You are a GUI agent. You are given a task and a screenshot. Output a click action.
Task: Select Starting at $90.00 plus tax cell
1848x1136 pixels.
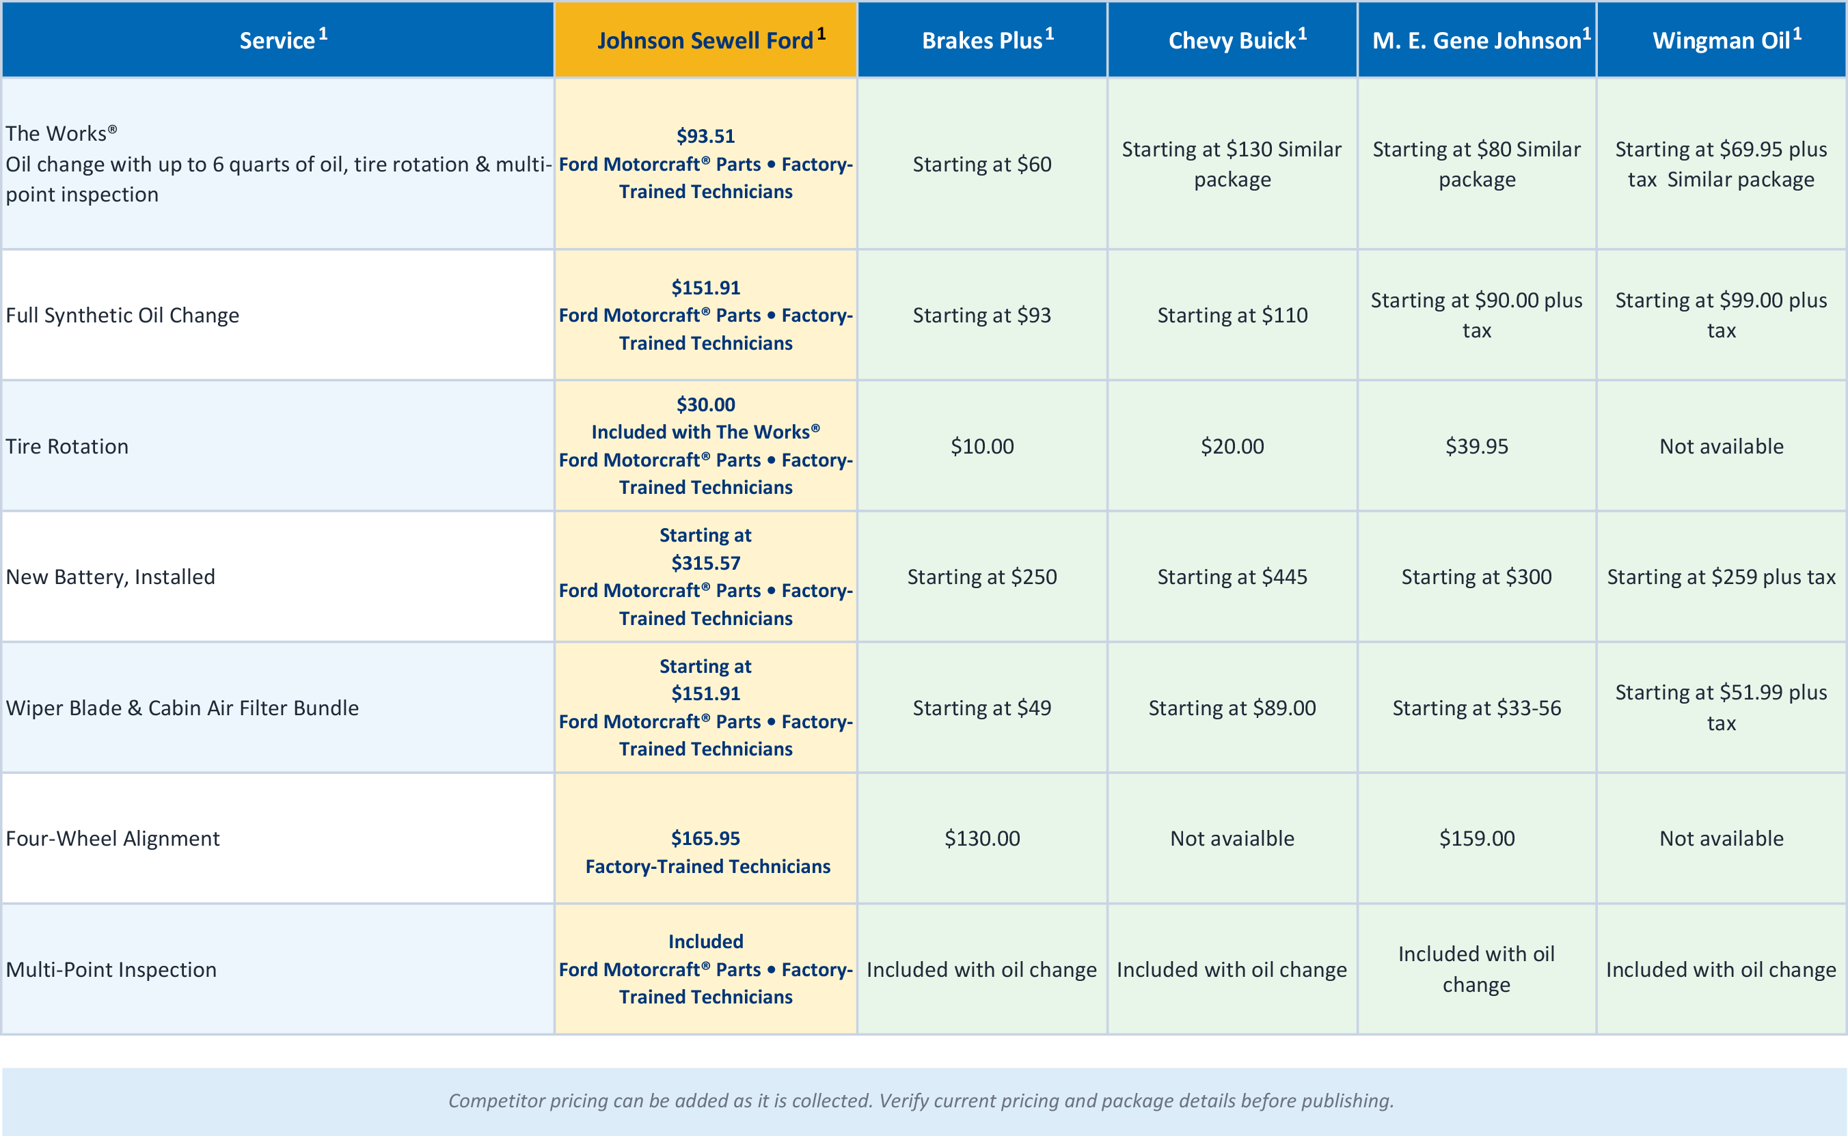tap(1477, 315)
